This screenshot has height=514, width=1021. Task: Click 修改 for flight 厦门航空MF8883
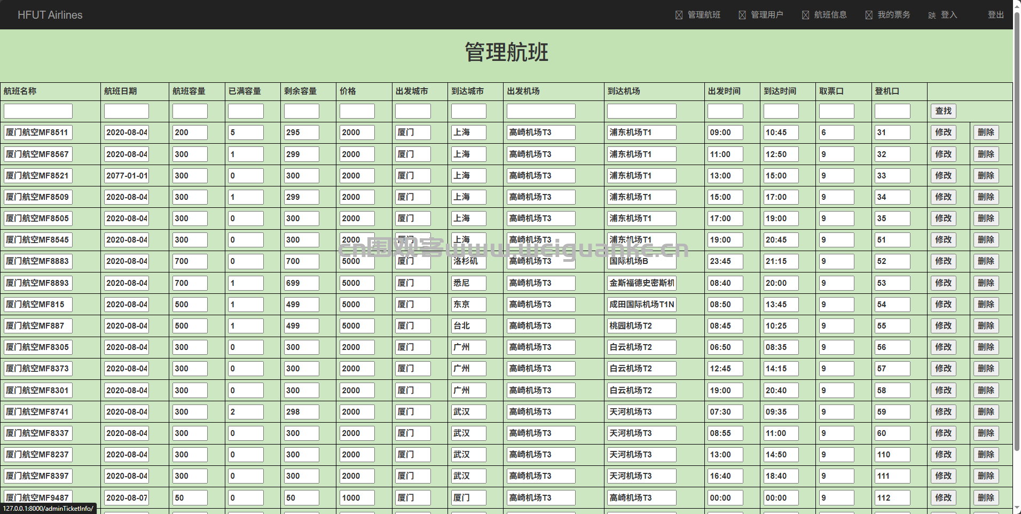click(x=943, y=261)
